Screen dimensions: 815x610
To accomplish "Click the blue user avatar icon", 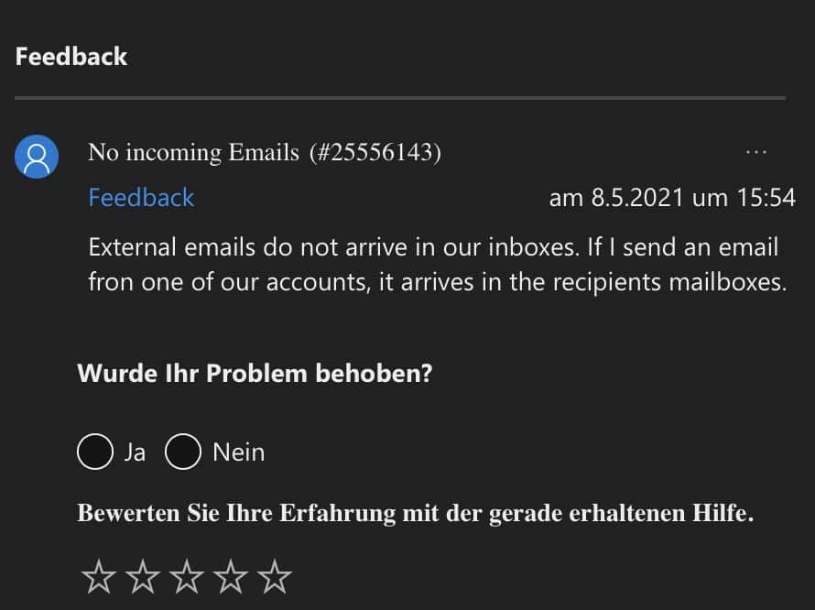I will pyautogui.click(x=38, y=158).
